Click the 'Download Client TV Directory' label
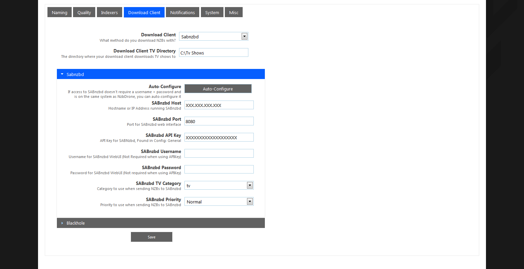The width and height of the screenshot is (524, 269). click(x=144, y=51)
